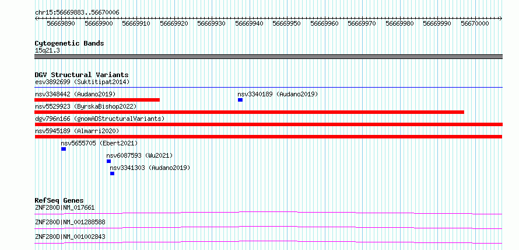
Task: Open variant dgv796n166 (gnomADStructuralVariants)
Action: [100, 119]
